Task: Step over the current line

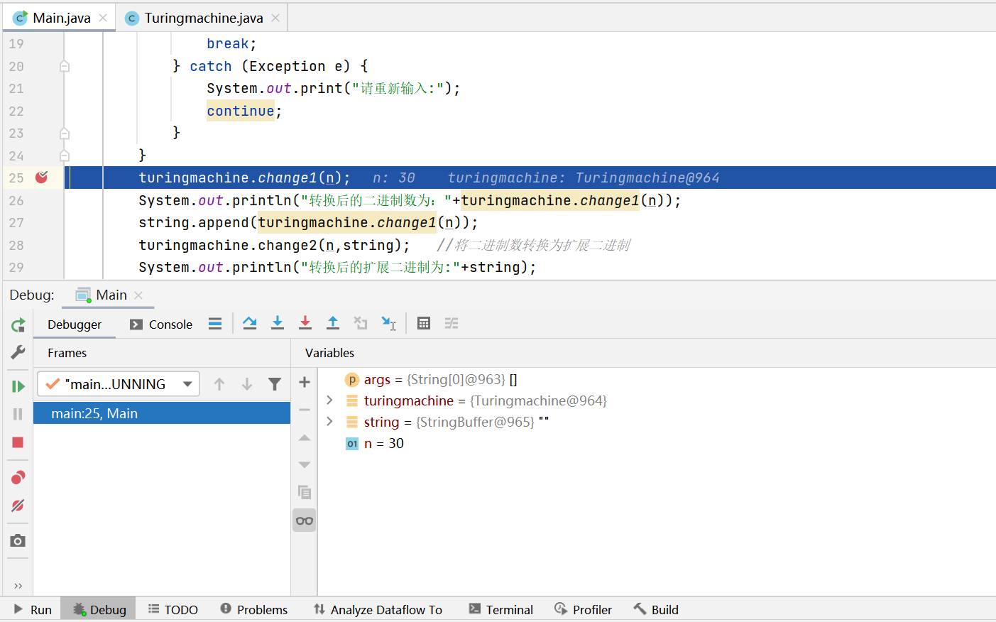Action: tap(250, 324)
